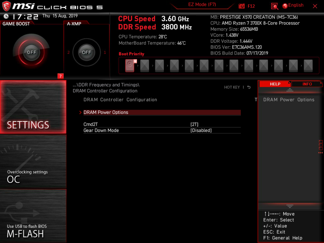Toggle the GAME BOOST knob
The width and height of the screenshot is (324, 243).
(31, 52)
